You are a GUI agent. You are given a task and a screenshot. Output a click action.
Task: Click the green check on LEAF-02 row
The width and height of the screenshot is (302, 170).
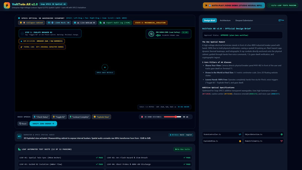click(184, 158)
